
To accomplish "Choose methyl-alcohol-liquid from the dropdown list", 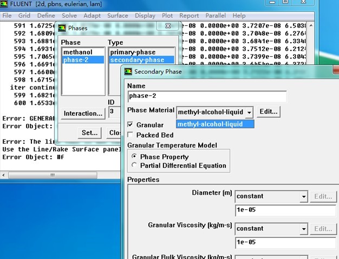I will point(215,124).
